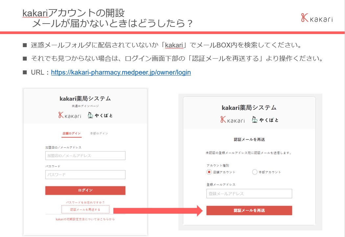The width and height of the screenshot is (345, 237).
Task: Click the 認証メールを再送する link
Action: click(85, 210)
